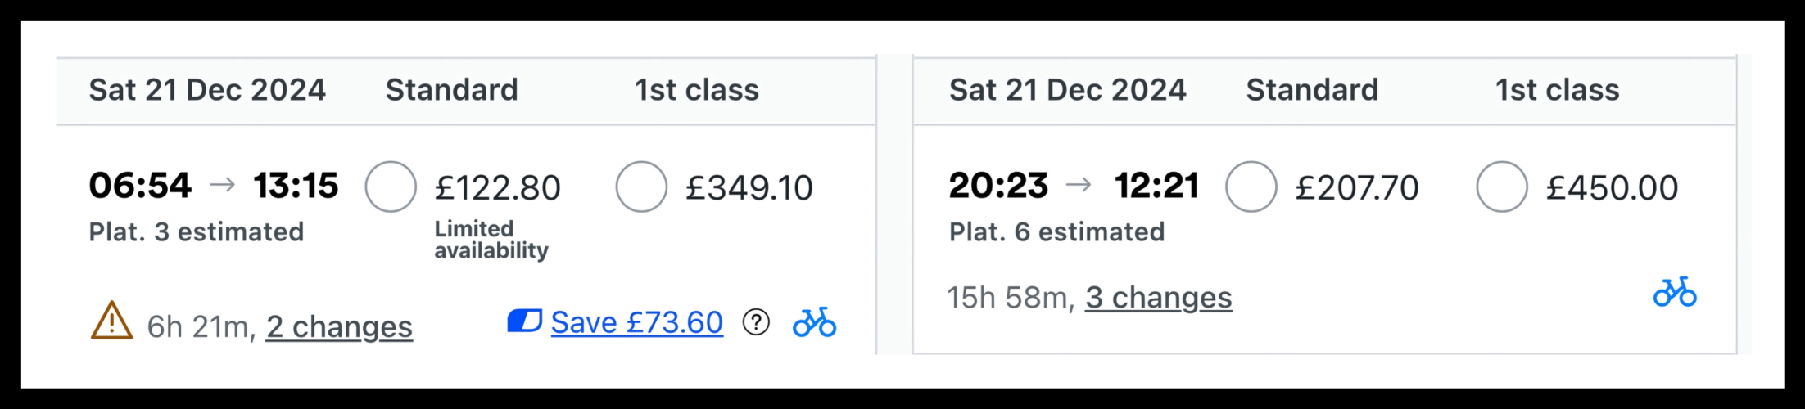Click the 06:54 departure time
1805x409 pixels.
pyautogui.click(x=139, y=186)
